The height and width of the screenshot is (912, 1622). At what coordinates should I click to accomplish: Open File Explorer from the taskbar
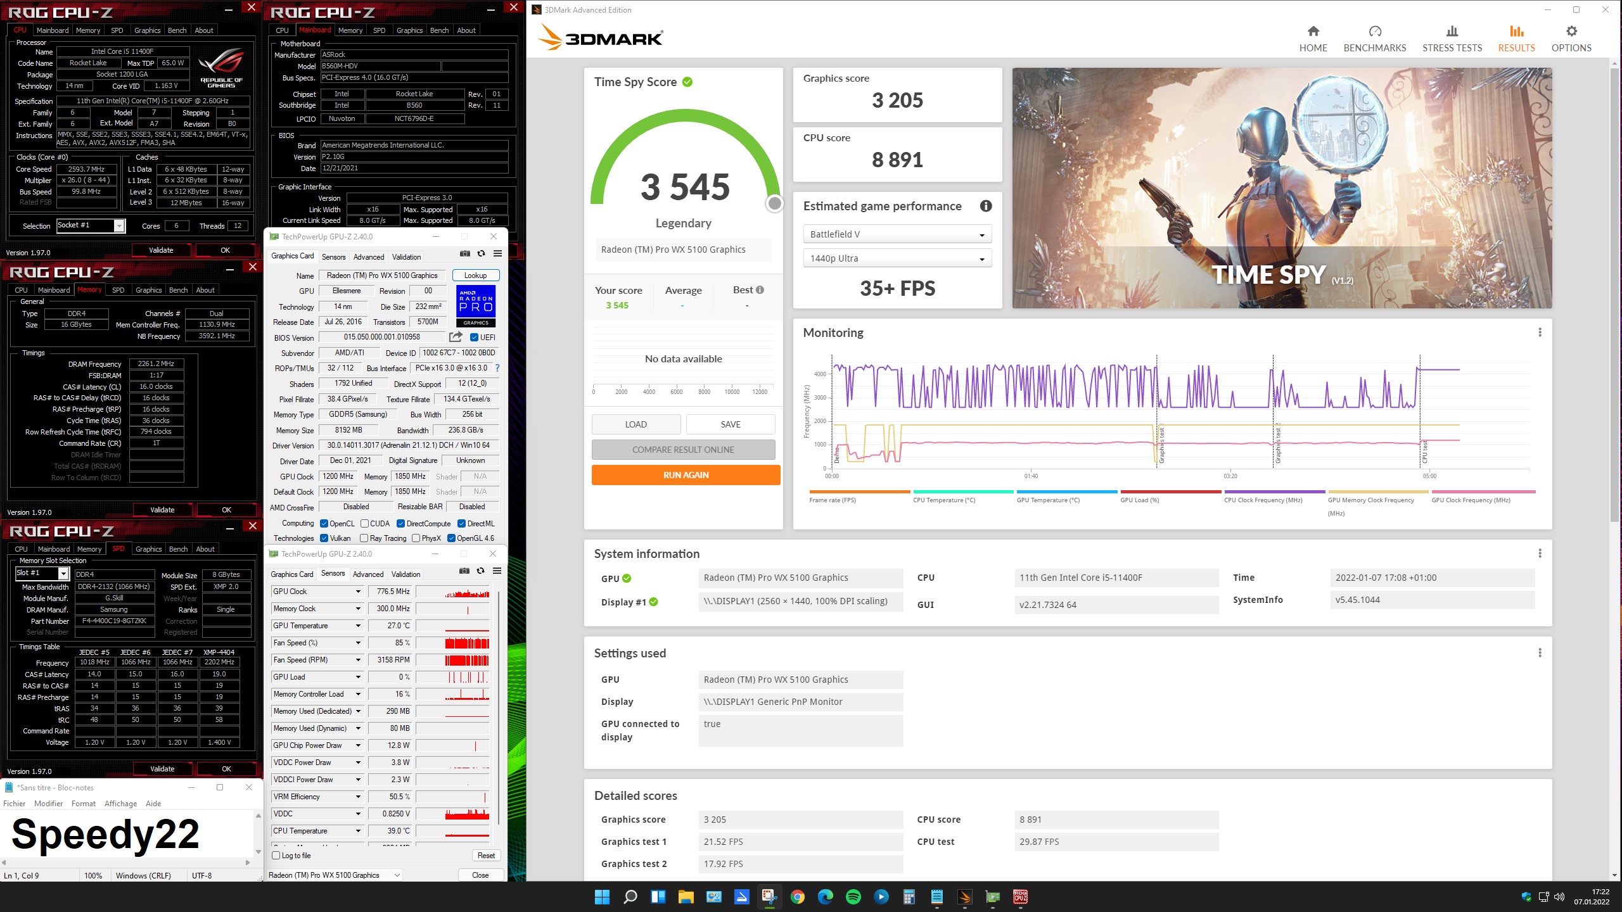(x=686, y=897)
